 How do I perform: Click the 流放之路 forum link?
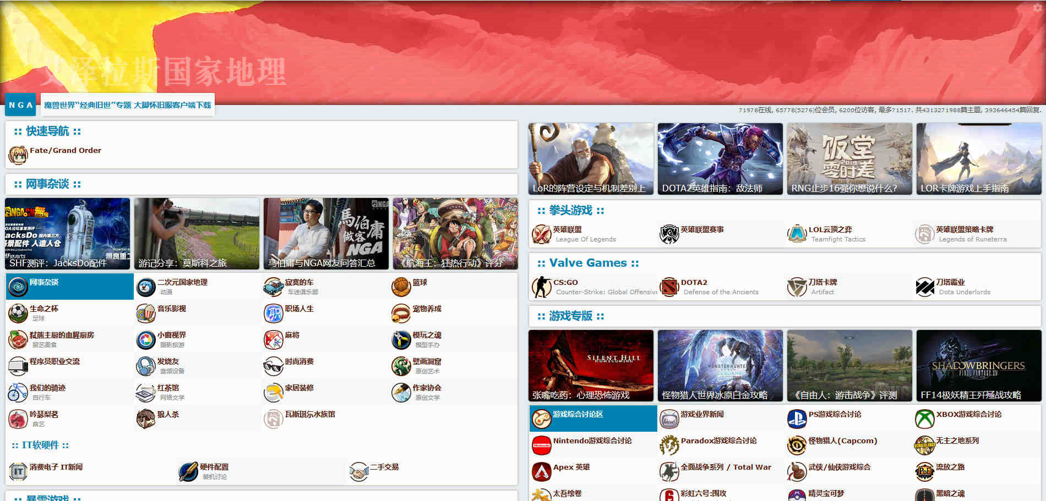point(950,467)
